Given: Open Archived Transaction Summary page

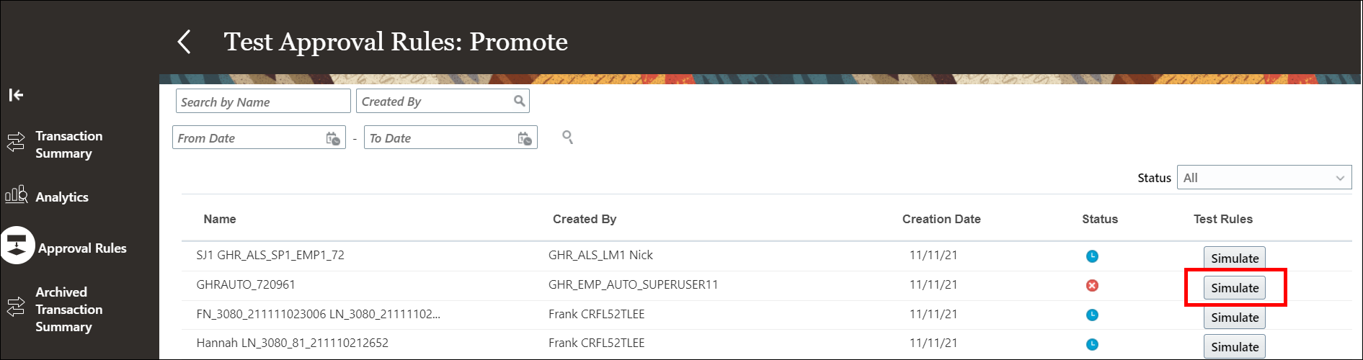Looking at the screenshot, I should point(68,310).
